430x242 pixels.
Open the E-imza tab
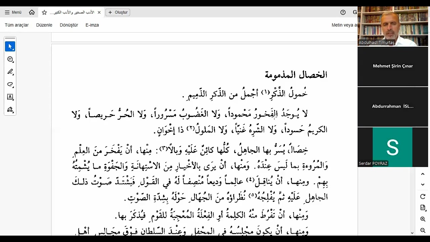pos(92,25)
